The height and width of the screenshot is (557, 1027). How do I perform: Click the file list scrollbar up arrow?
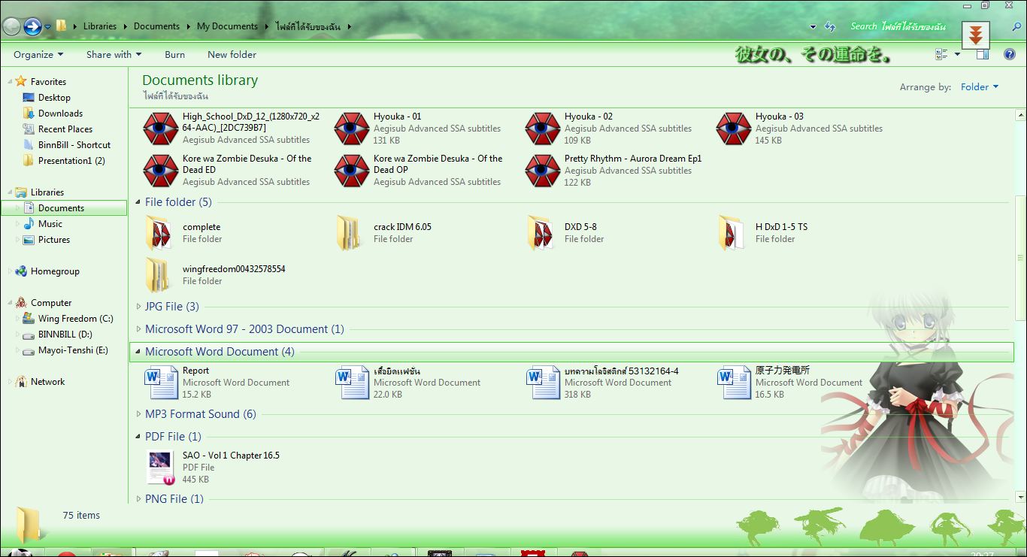click(1020, 115)
